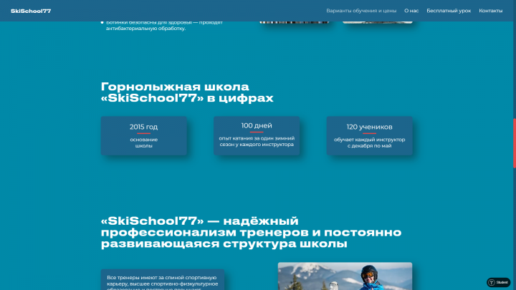Open the skier photo thumbnail
This screenshot has width=516, height=290.
(345, 276)
